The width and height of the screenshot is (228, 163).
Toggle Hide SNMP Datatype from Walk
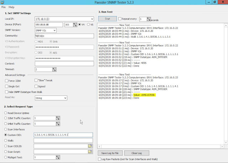pyautogui.click(x=6, y=92)
